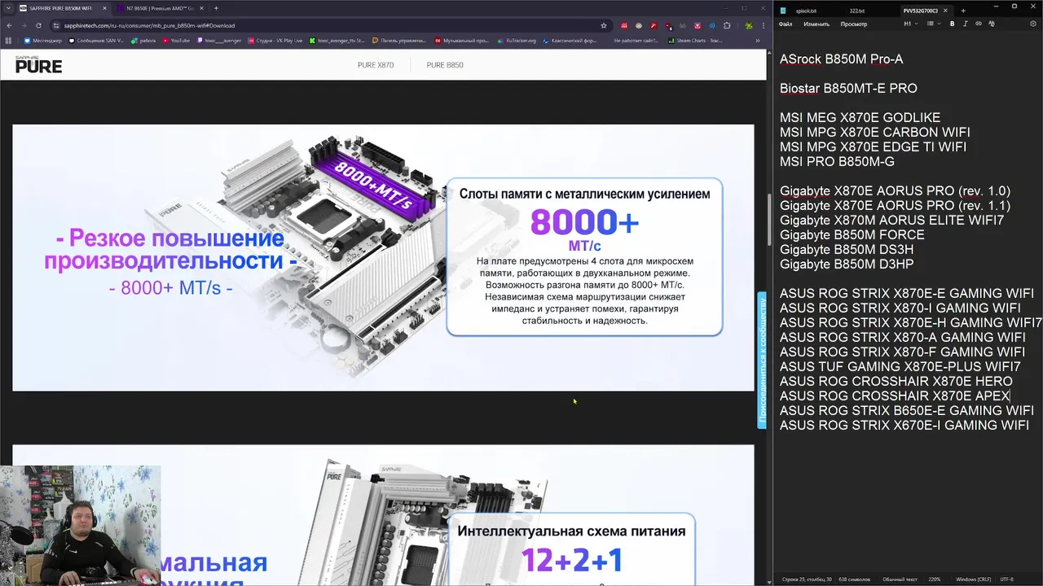Image resolution: width=1043 pixels, height=586 pixels.
Task: Toggle italic formatting in Notepad
Action: click(x=966, y=24)
